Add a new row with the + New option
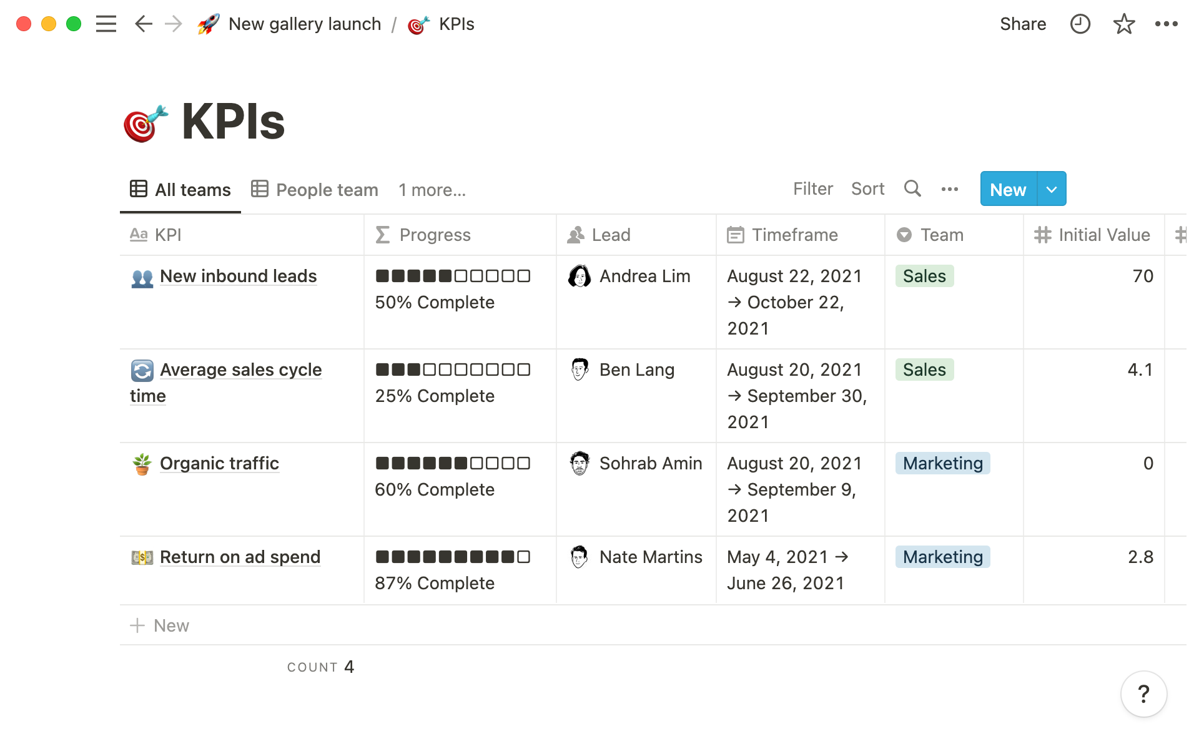The image size is (1199, 749). [x=159, y=625]
